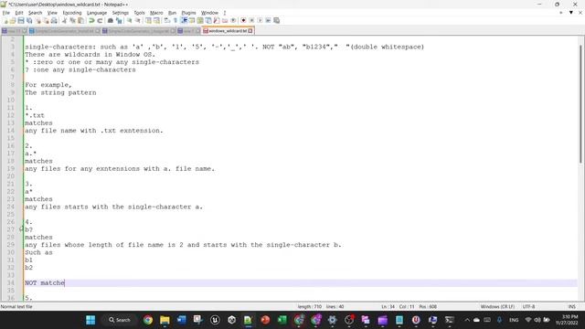Click Run Macro Multiple Times icon
585x329 pixels.
coord(268,20)
